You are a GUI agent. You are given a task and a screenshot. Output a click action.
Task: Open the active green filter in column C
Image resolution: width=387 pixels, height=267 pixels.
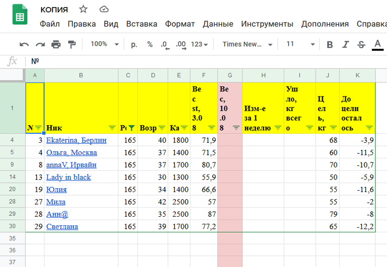coord(132,128)
